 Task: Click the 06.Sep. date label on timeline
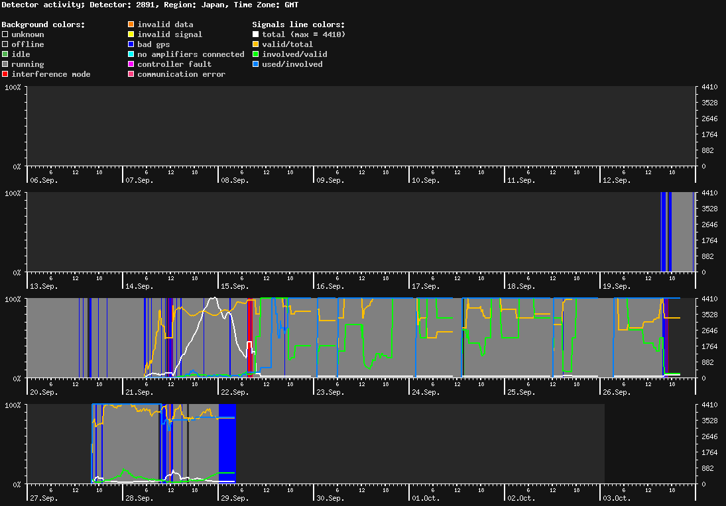pos(44,180)
